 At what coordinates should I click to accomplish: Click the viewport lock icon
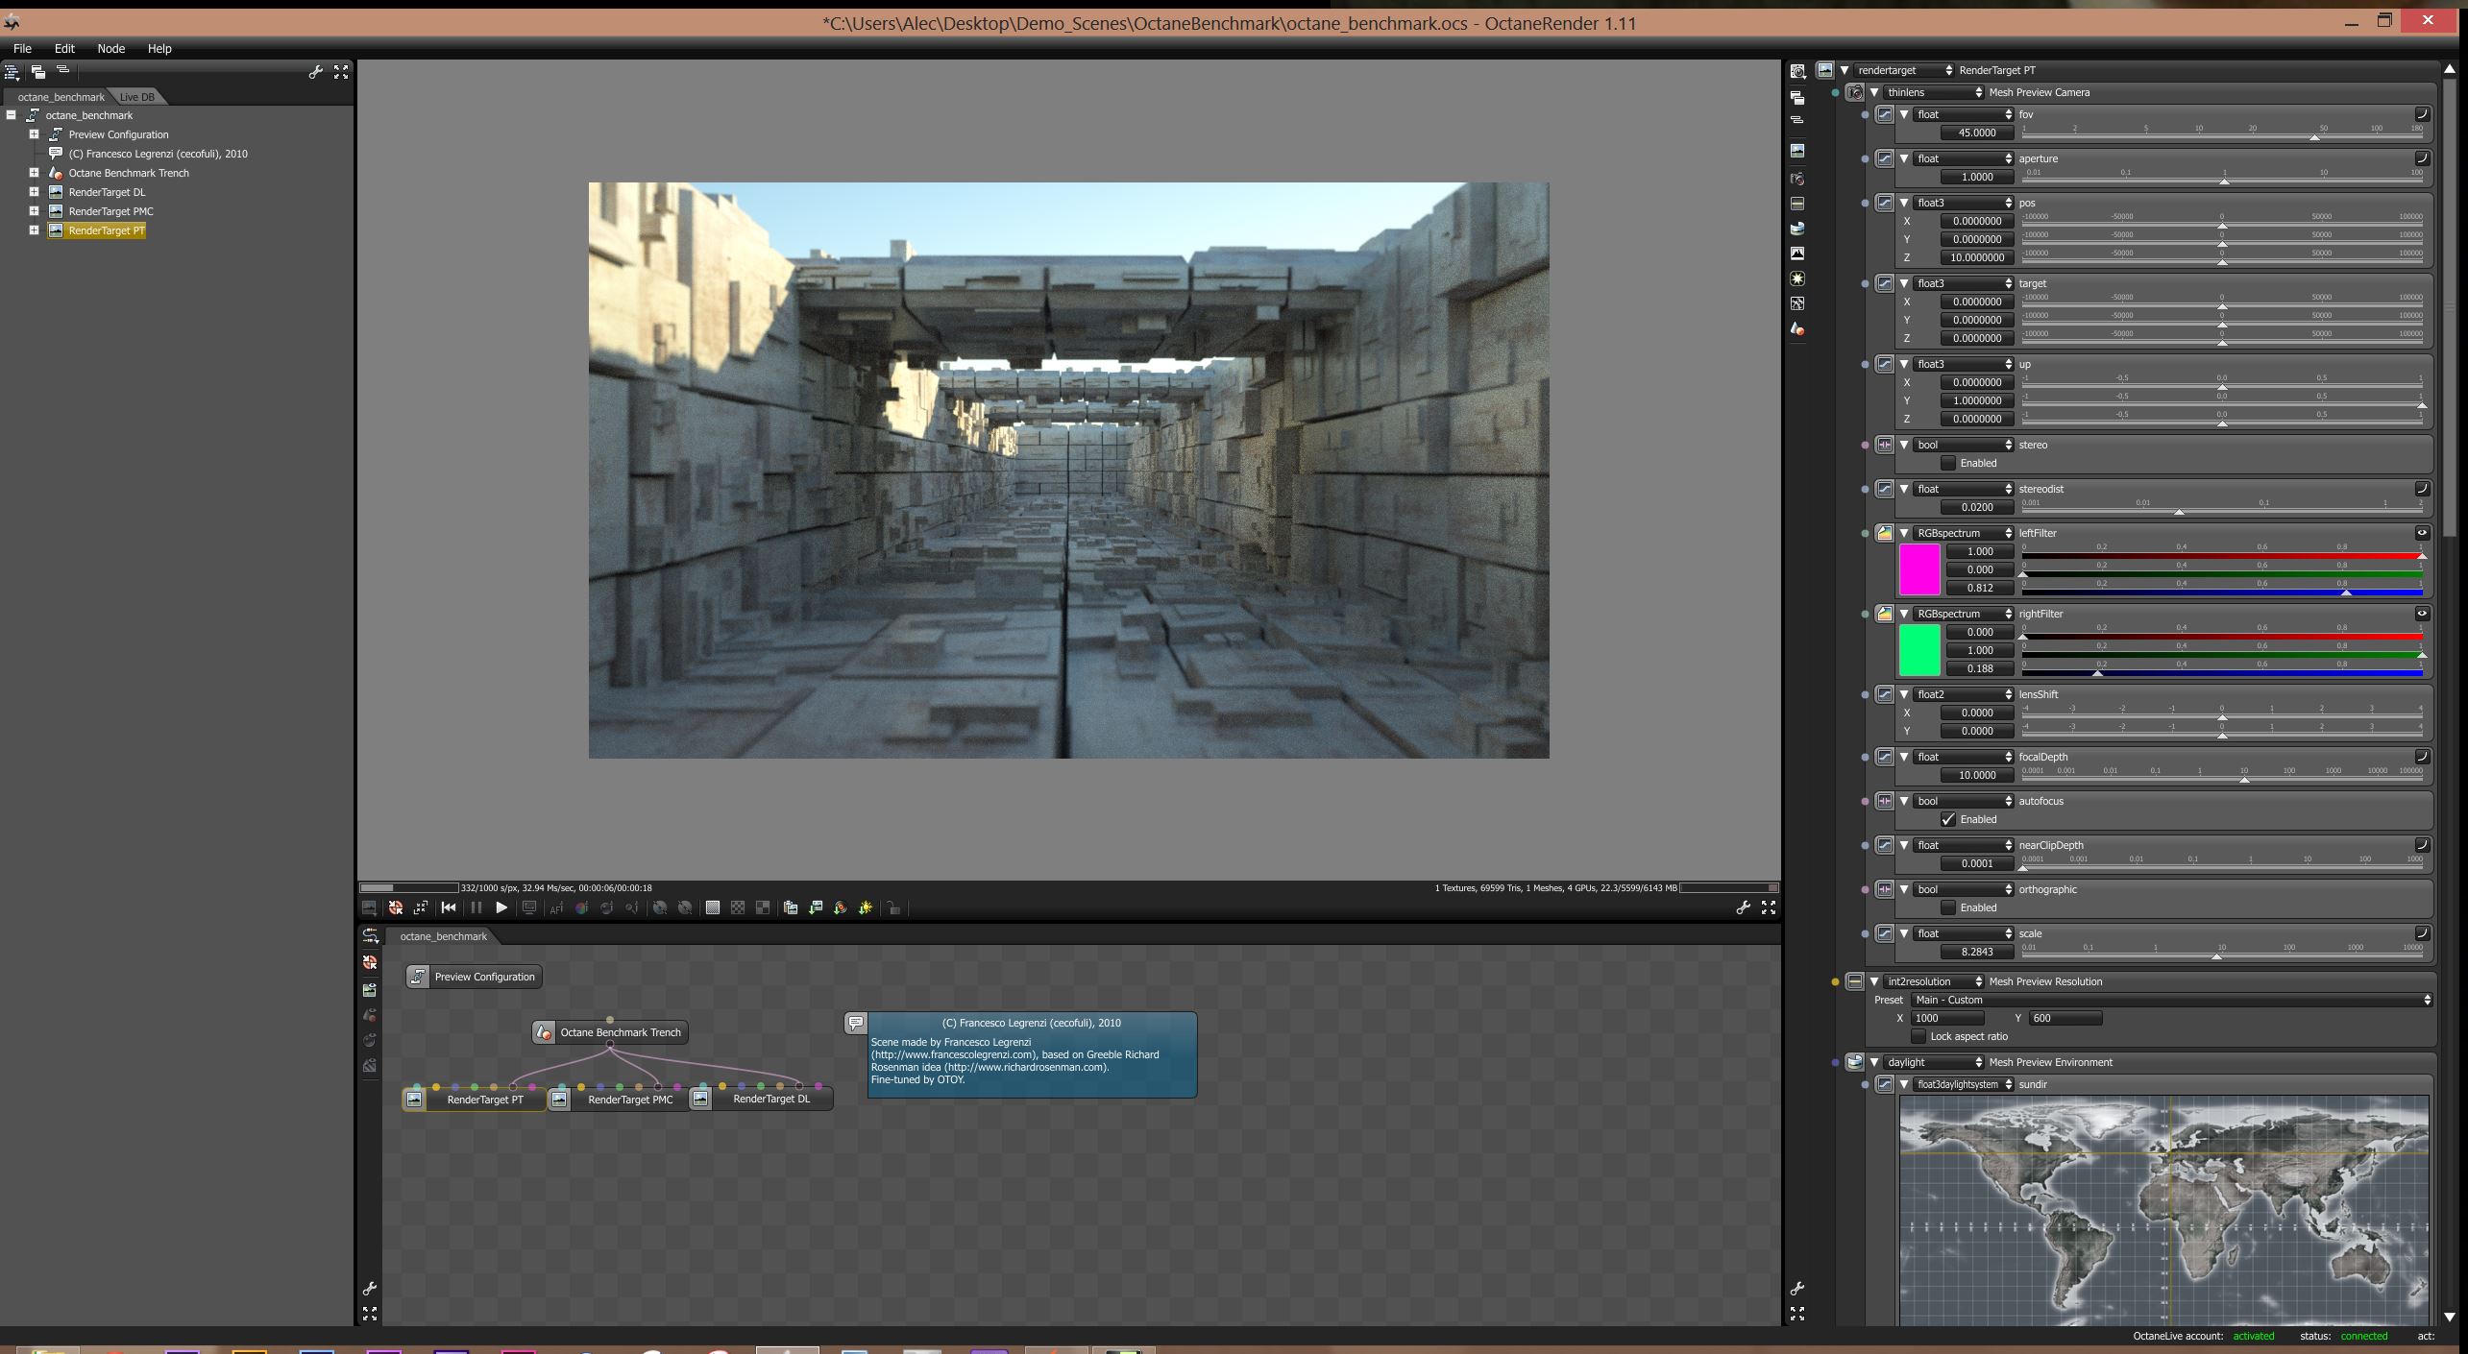pos(893,908)
